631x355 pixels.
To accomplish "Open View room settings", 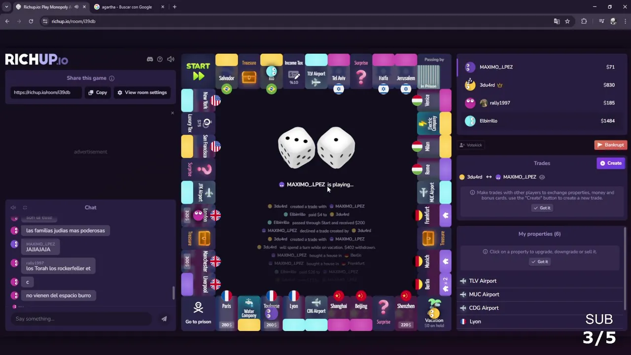I will point(142,92).
